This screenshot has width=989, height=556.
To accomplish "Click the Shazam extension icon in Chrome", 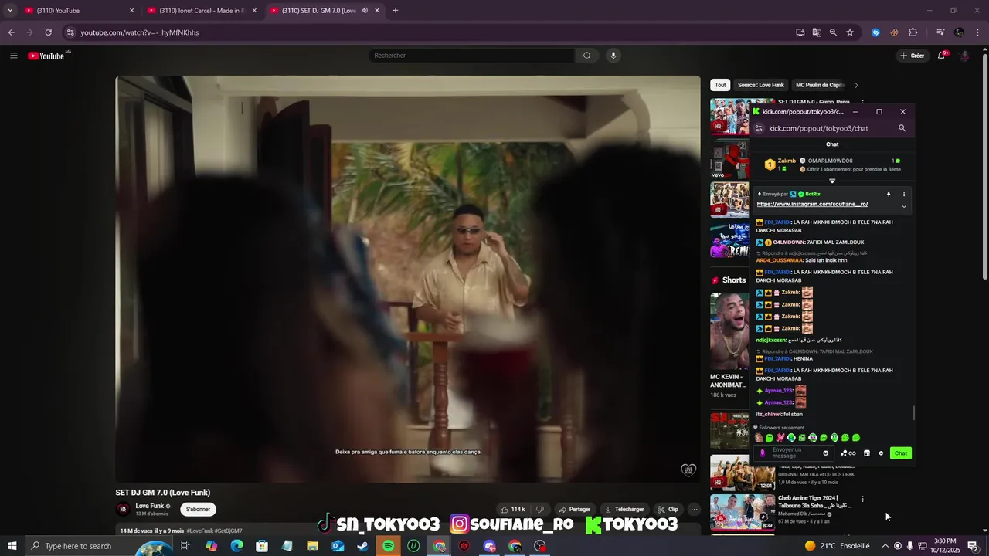I will (875, 32).
